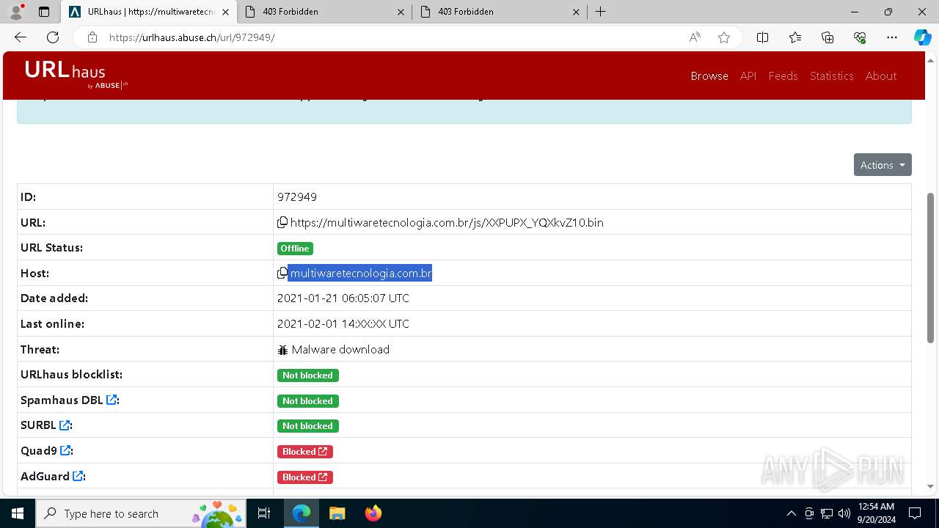
Task: Open notifications center icon
Action: (x=915, y=513)
